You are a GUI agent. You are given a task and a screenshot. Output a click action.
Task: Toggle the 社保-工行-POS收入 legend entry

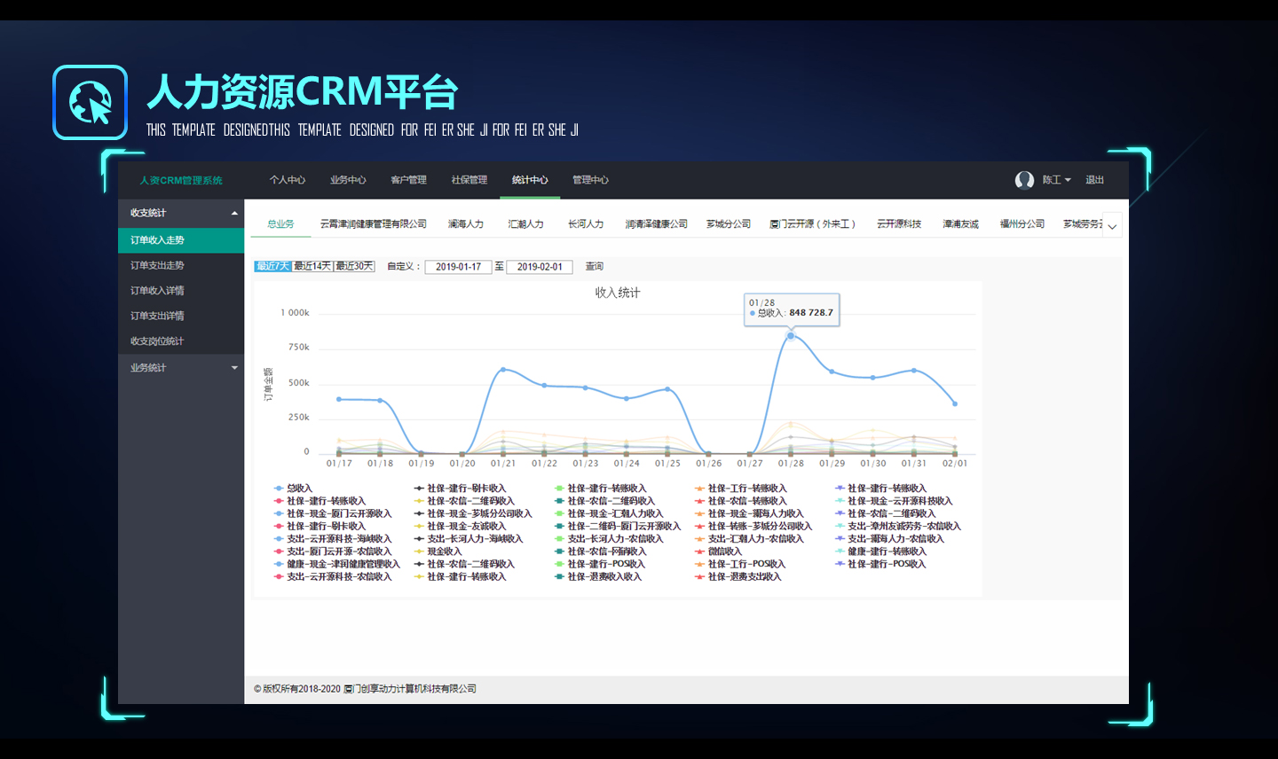point(740,564)
